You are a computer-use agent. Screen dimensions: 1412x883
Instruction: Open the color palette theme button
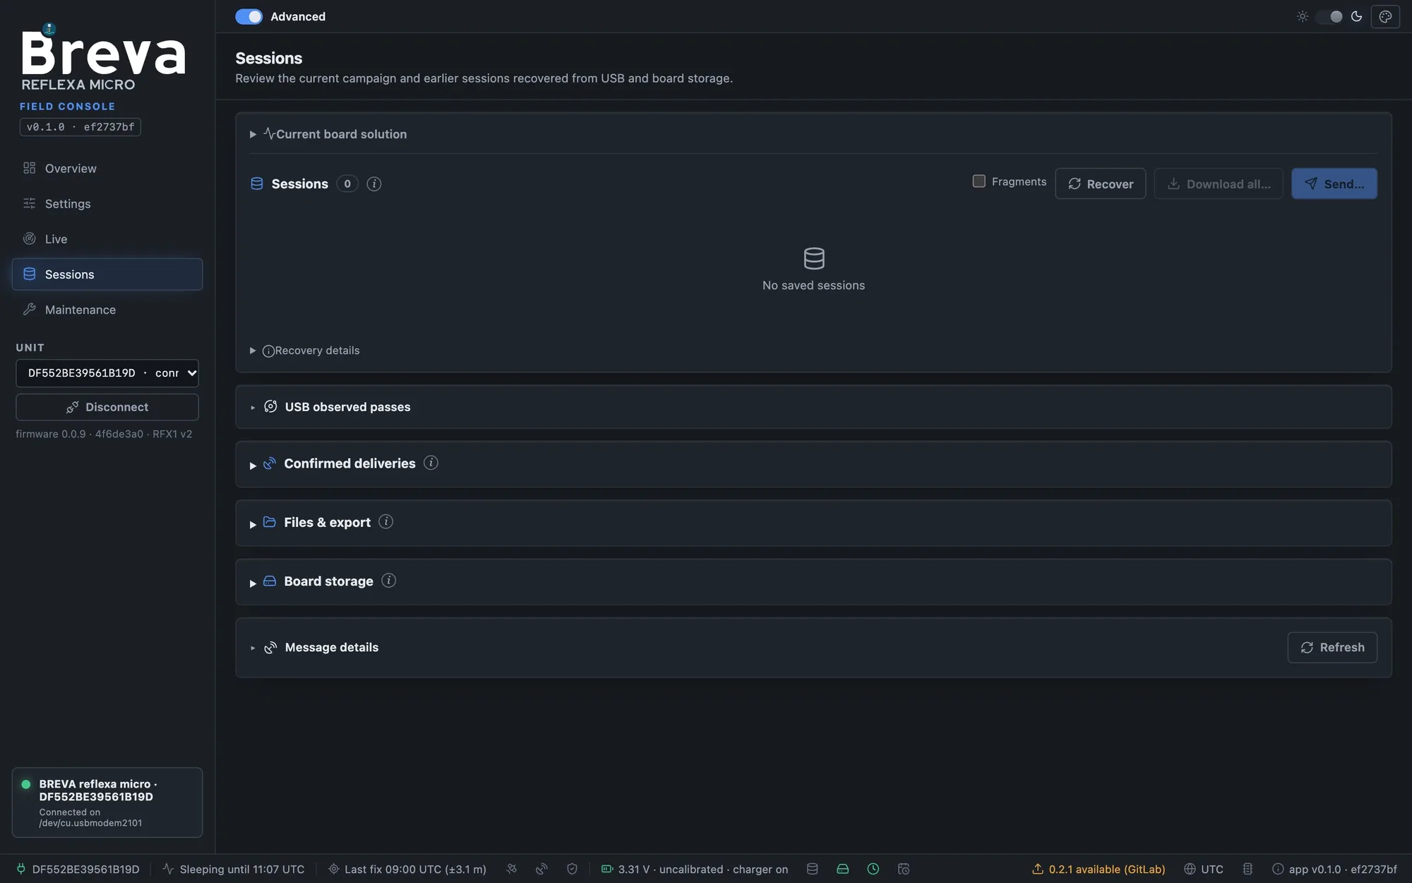point(1385,16)
